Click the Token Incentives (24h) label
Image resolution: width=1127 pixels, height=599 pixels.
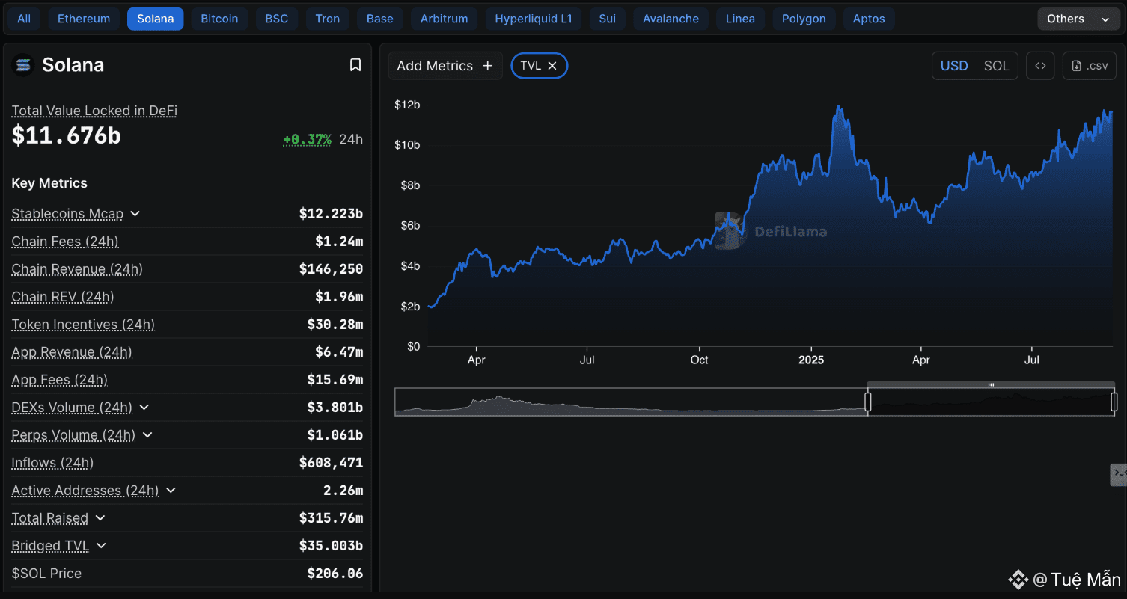tap(83, 325)
